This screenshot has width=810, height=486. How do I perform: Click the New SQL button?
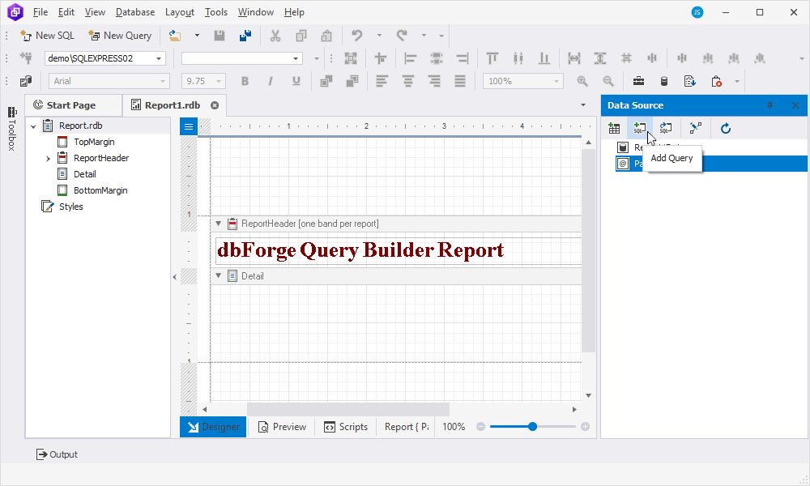[47, 36]
